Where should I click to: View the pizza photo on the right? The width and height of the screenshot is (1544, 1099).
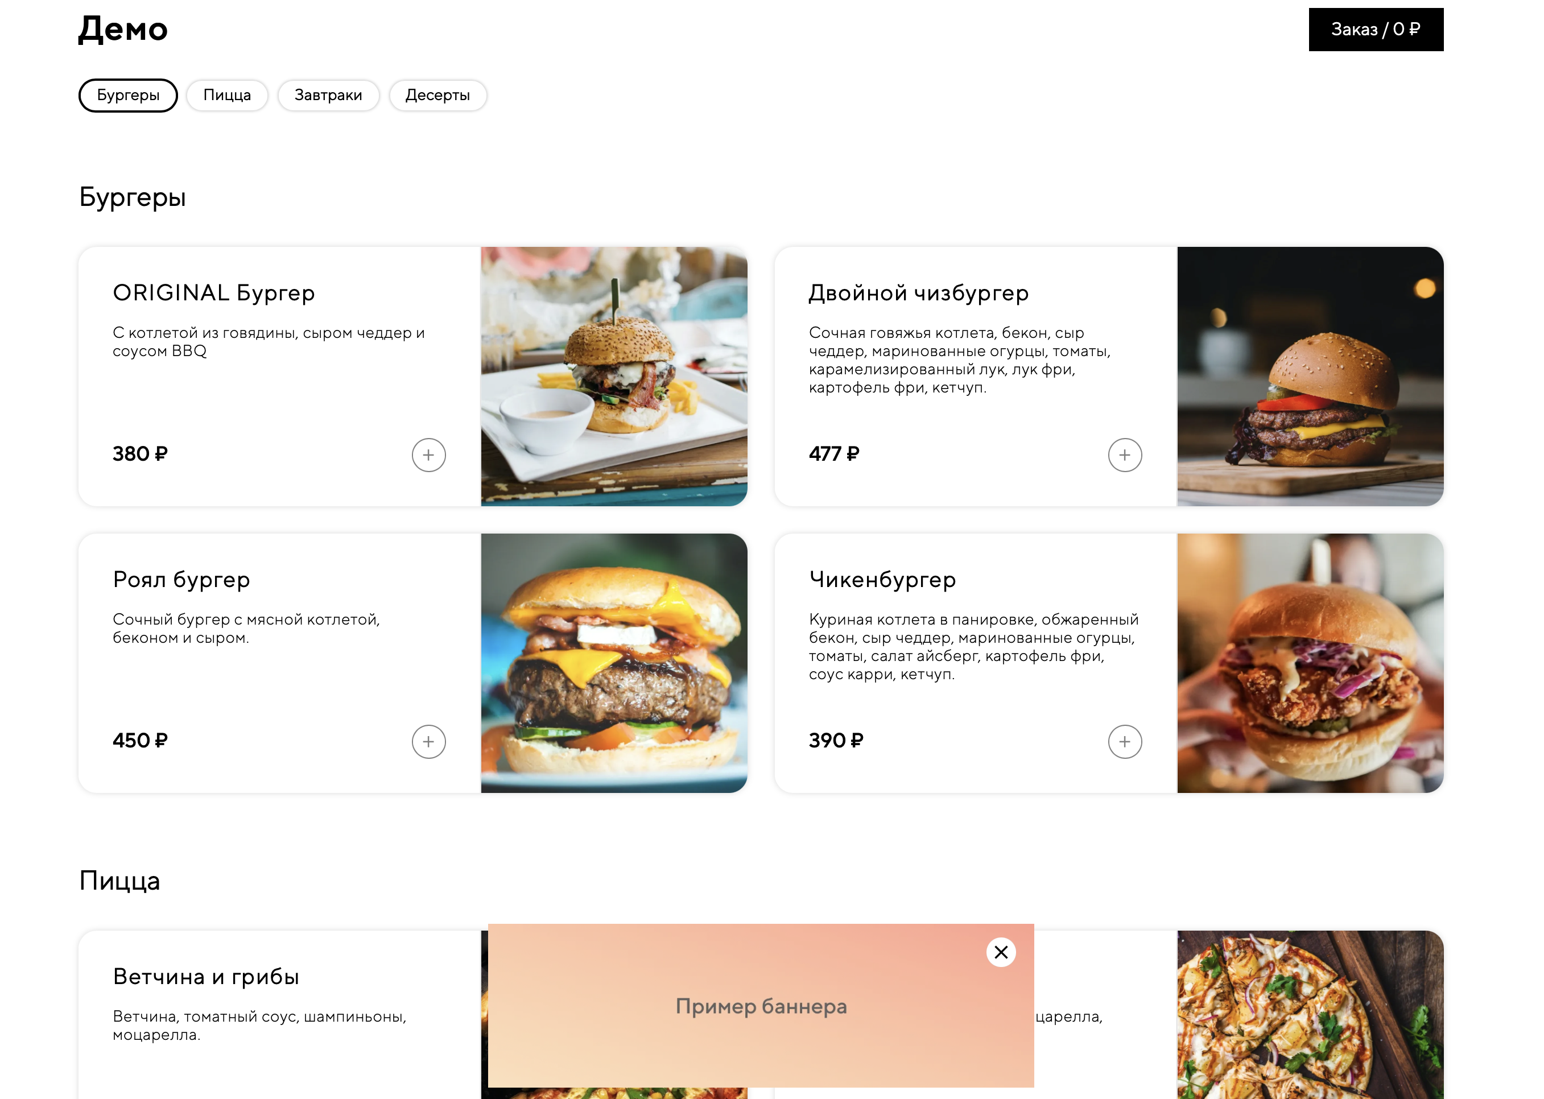point(1310,1014)
